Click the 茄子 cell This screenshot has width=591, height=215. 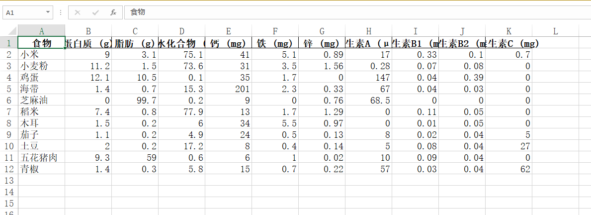41,135
